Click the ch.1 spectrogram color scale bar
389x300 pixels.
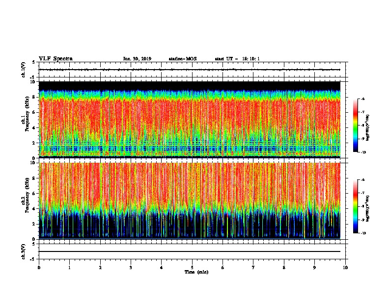pyautogui.click(x=356, y=125)
